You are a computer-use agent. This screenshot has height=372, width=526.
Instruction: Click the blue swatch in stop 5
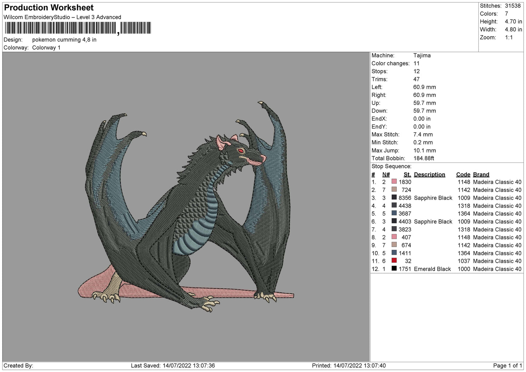[x=394, y=213]
